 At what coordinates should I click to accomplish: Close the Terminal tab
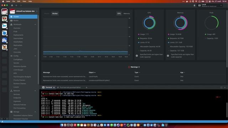[x=54, y=87]
